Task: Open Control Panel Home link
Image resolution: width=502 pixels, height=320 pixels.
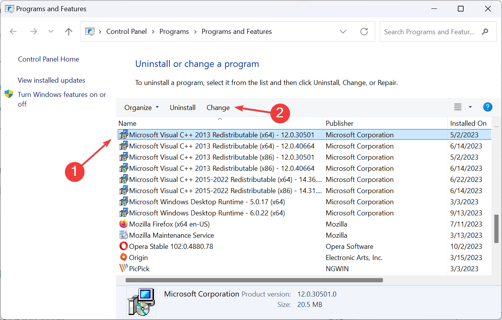Action: click(48, 59)
